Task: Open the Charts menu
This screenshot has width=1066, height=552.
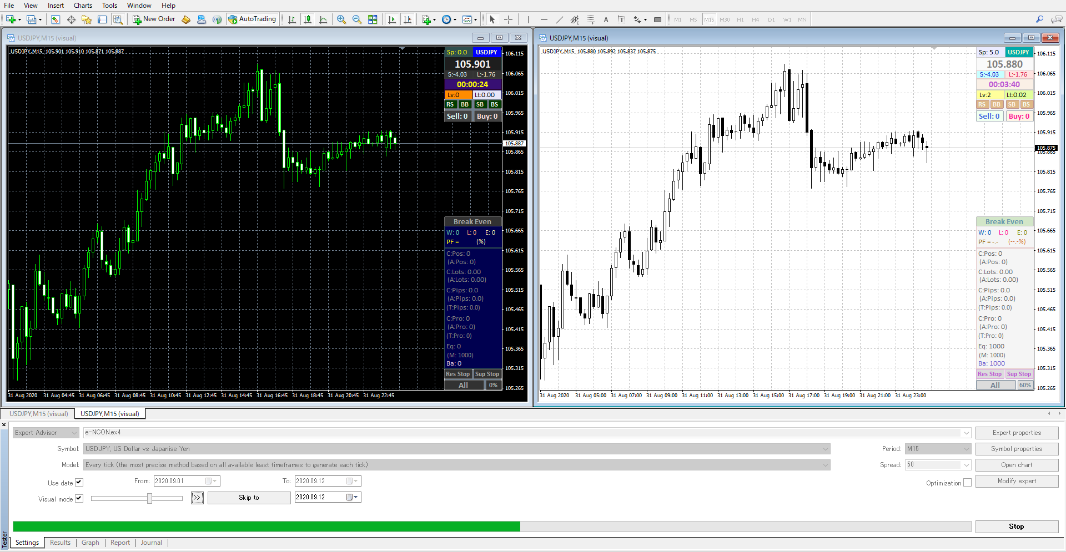Action: coord(83,6)
